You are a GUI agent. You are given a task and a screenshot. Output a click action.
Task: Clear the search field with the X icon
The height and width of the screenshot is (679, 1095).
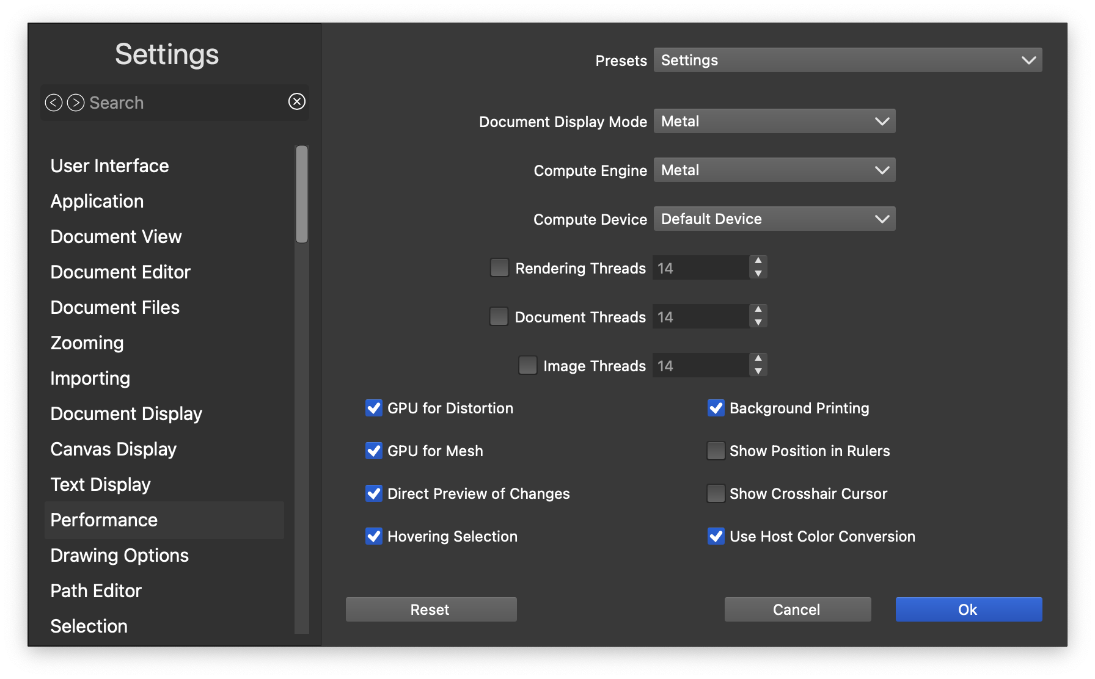297,101
